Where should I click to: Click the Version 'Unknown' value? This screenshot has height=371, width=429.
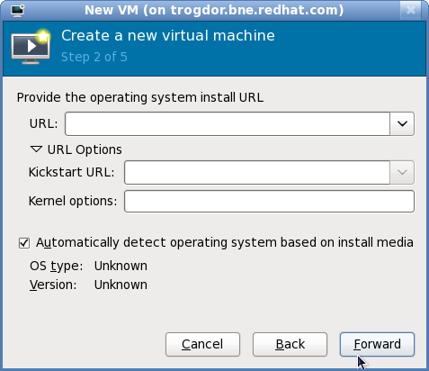pos(121,285)
